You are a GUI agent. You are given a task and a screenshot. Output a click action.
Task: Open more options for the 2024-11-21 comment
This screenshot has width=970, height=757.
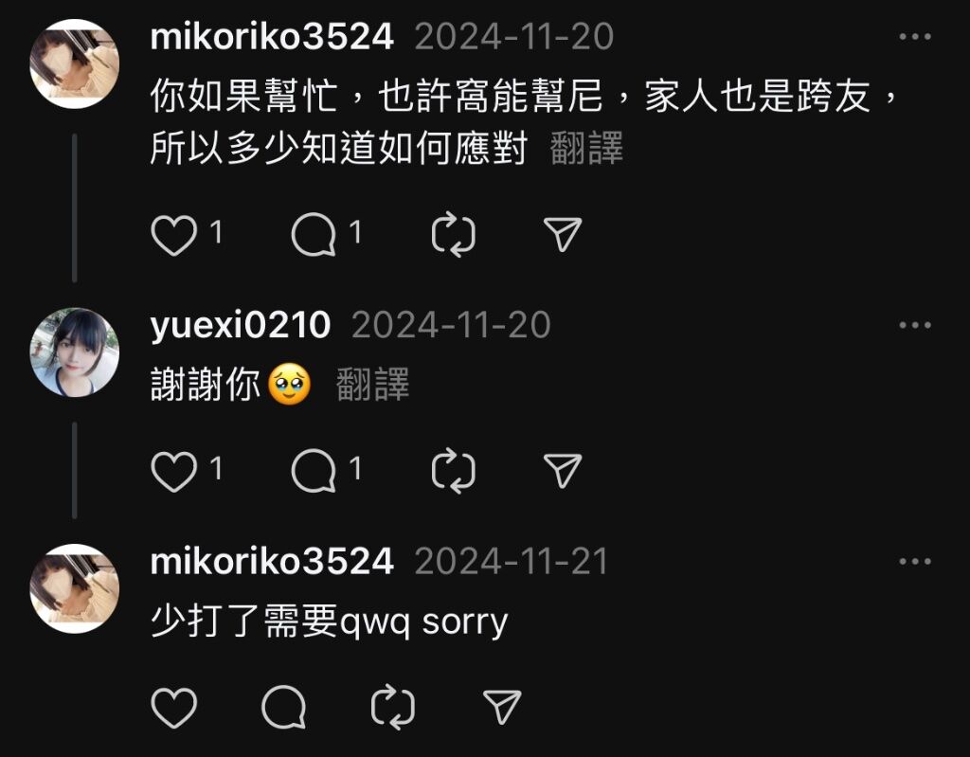pyautogui.click(x=915, y=562)
